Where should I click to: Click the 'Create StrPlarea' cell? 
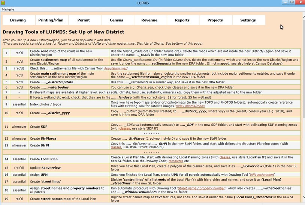tap(69, 139)
